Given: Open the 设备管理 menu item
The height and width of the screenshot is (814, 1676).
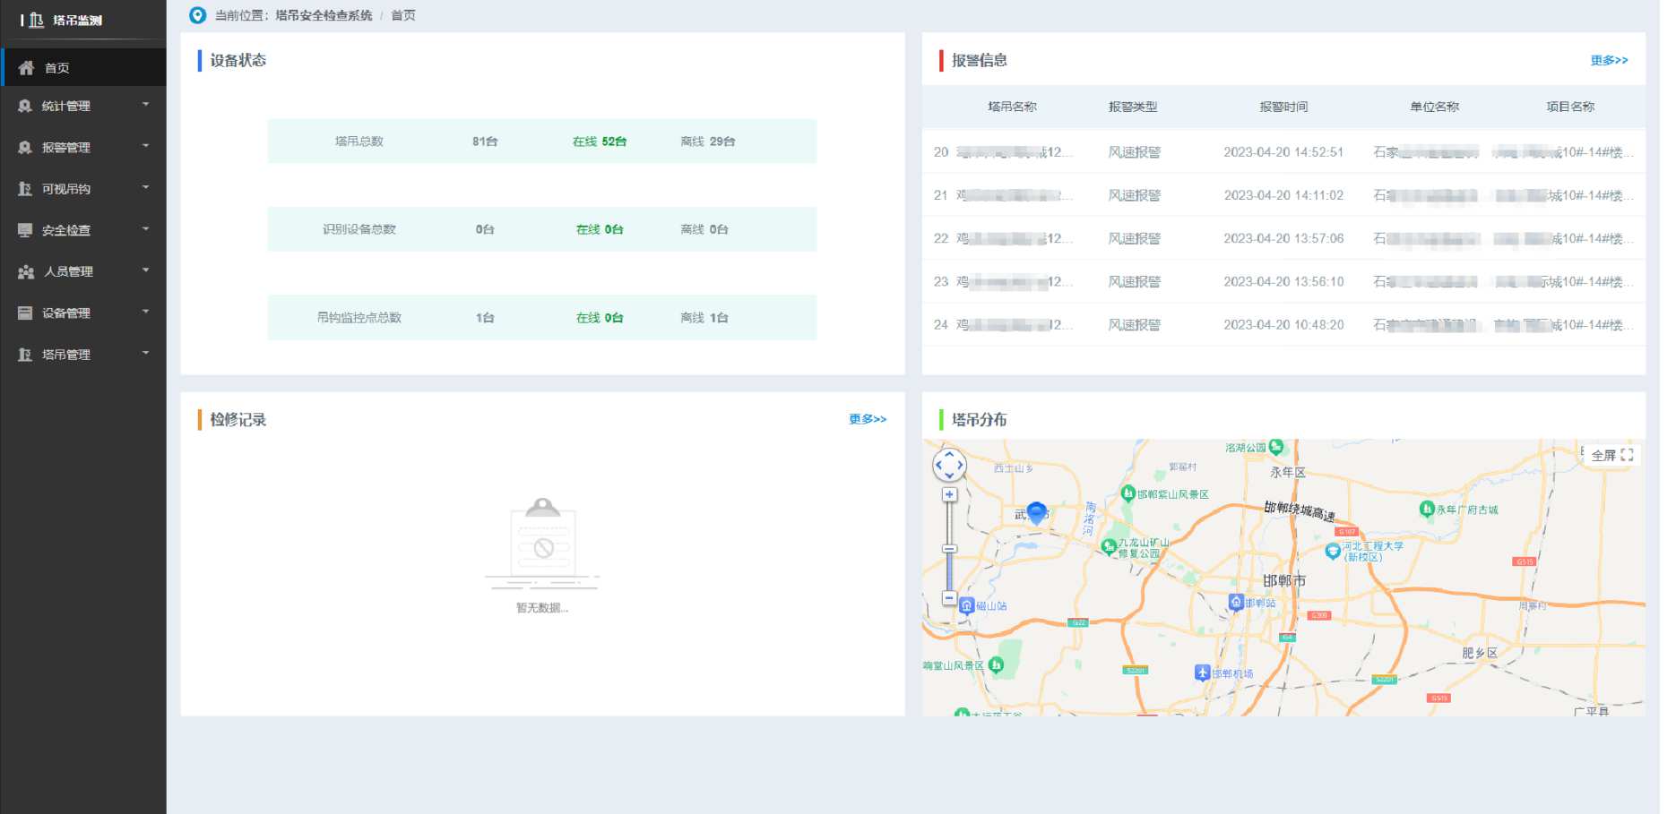Looking at the screenshot, I should point(66,313).
